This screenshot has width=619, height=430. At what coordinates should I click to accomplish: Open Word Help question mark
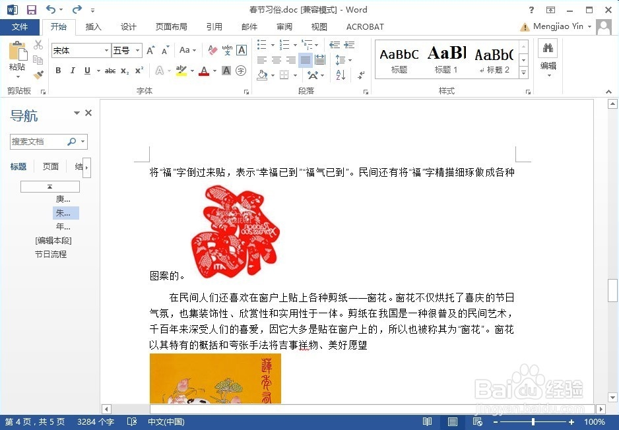pyautogui.click(x=531, y=10)
